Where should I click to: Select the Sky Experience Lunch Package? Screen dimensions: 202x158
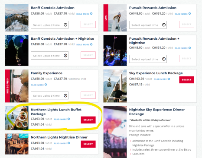(x=186, y=80)
